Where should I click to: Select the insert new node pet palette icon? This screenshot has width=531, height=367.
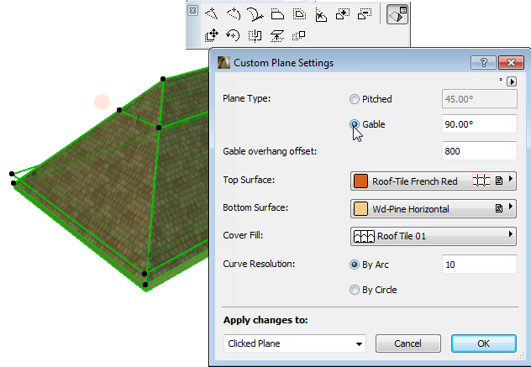pos(212,14)
